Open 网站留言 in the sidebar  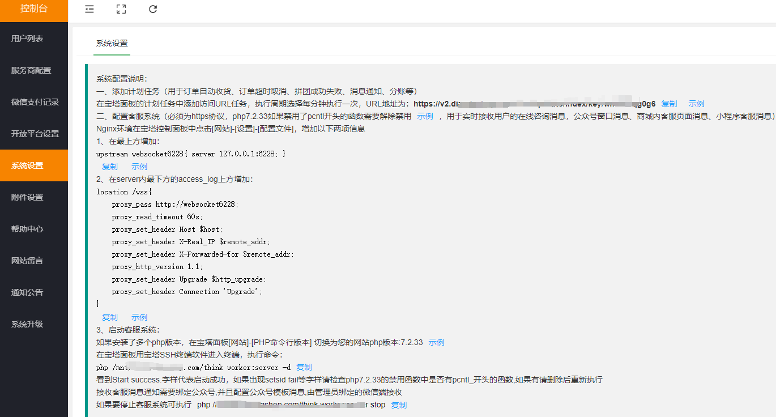(x=27, y=261)
